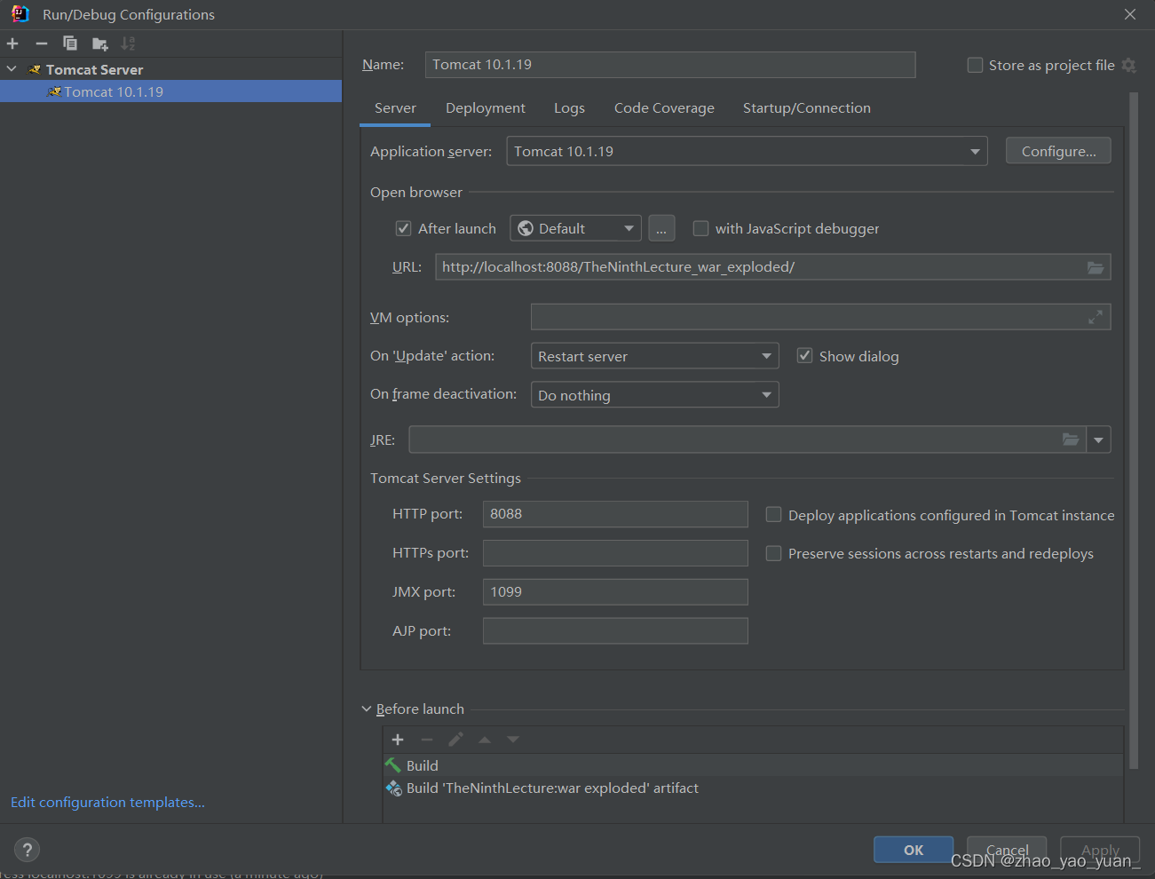Enable Deploy applications configured in Tomcat instance

pos(773,515)
